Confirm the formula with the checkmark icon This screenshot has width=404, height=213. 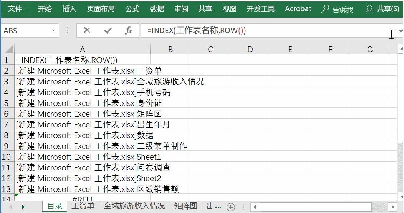pyautogui.click(x=108, y=31)
